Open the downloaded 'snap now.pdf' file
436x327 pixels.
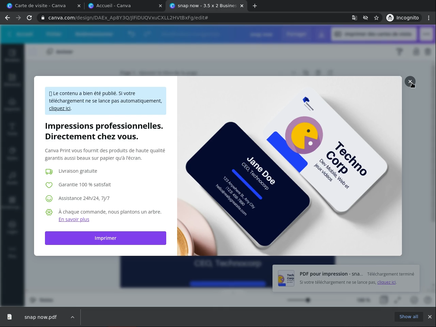tap(41, 317)
